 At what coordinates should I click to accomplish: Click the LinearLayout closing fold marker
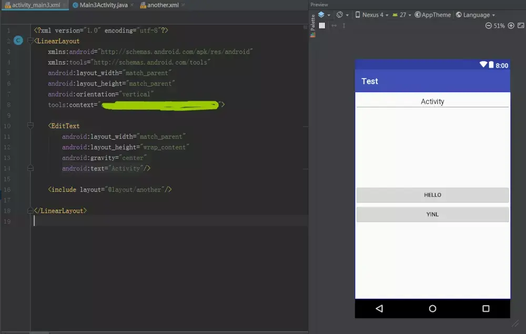click(x=30, y=210)
